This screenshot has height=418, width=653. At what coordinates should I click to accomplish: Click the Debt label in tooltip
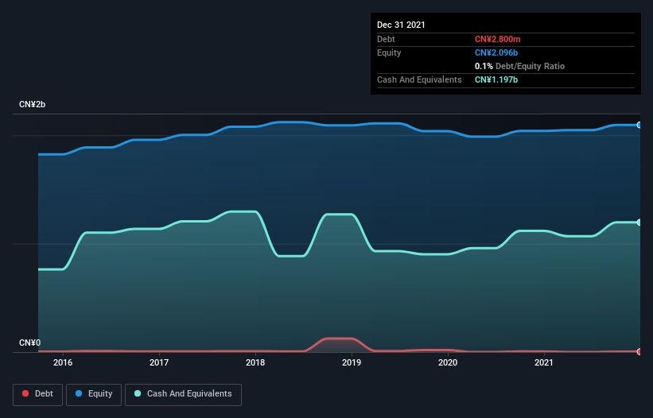tap(386, 39)
